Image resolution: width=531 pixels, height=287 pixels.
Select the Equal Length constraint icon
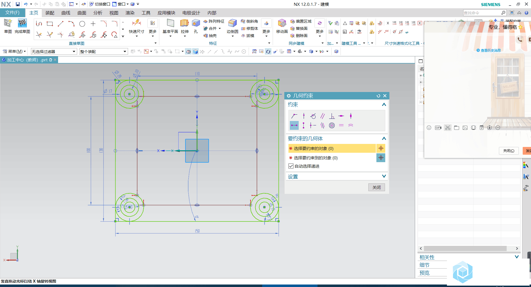(341, 125)
